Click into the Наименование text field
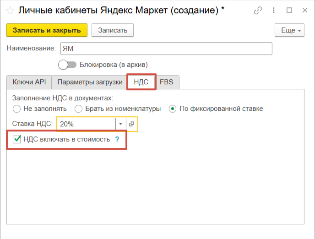The image size is (315, 239). pos(165,49)
